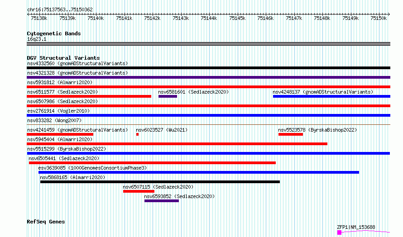
Task: Click the 75147k ruler tick label
Action: pos(294,18)
